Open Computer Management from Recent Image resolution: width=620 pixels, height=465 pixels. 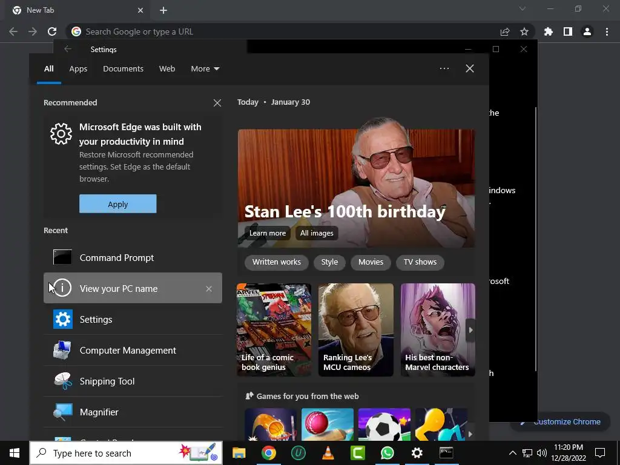click(x=133, y=350)
